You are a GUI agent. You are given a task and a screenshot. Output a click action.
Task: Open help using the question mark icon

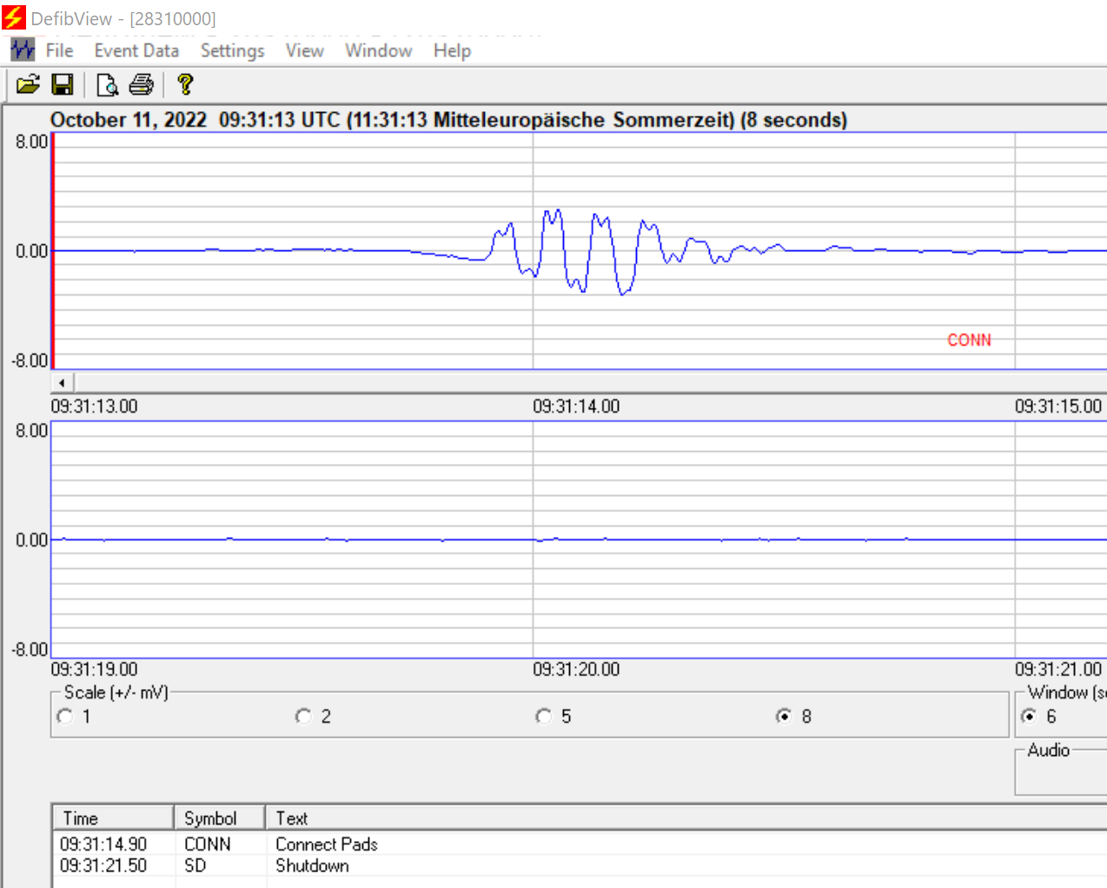[184, 84]
